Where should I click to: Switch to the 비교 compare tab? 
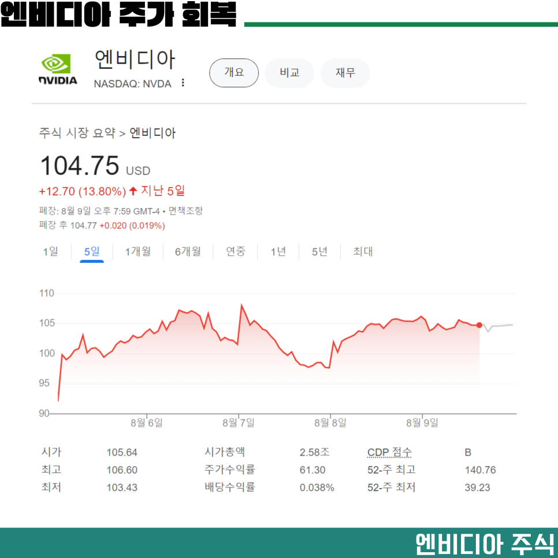tap(289, 73)
